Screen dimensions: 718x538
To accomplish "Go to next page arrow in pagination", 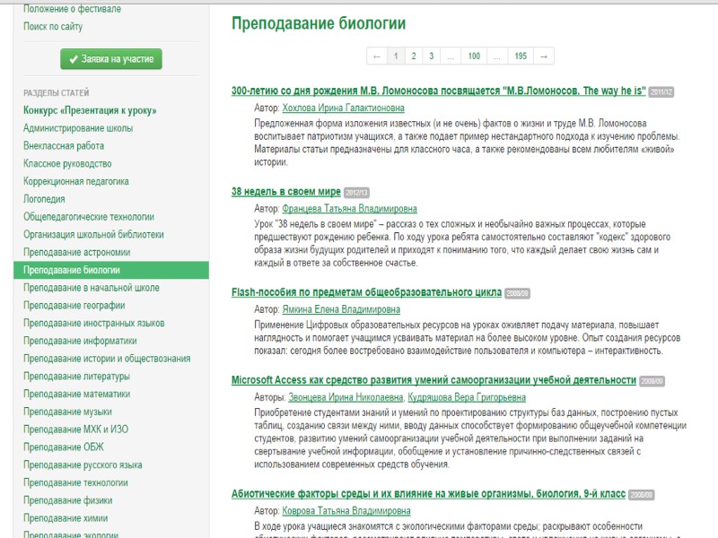I will [544, 56].
